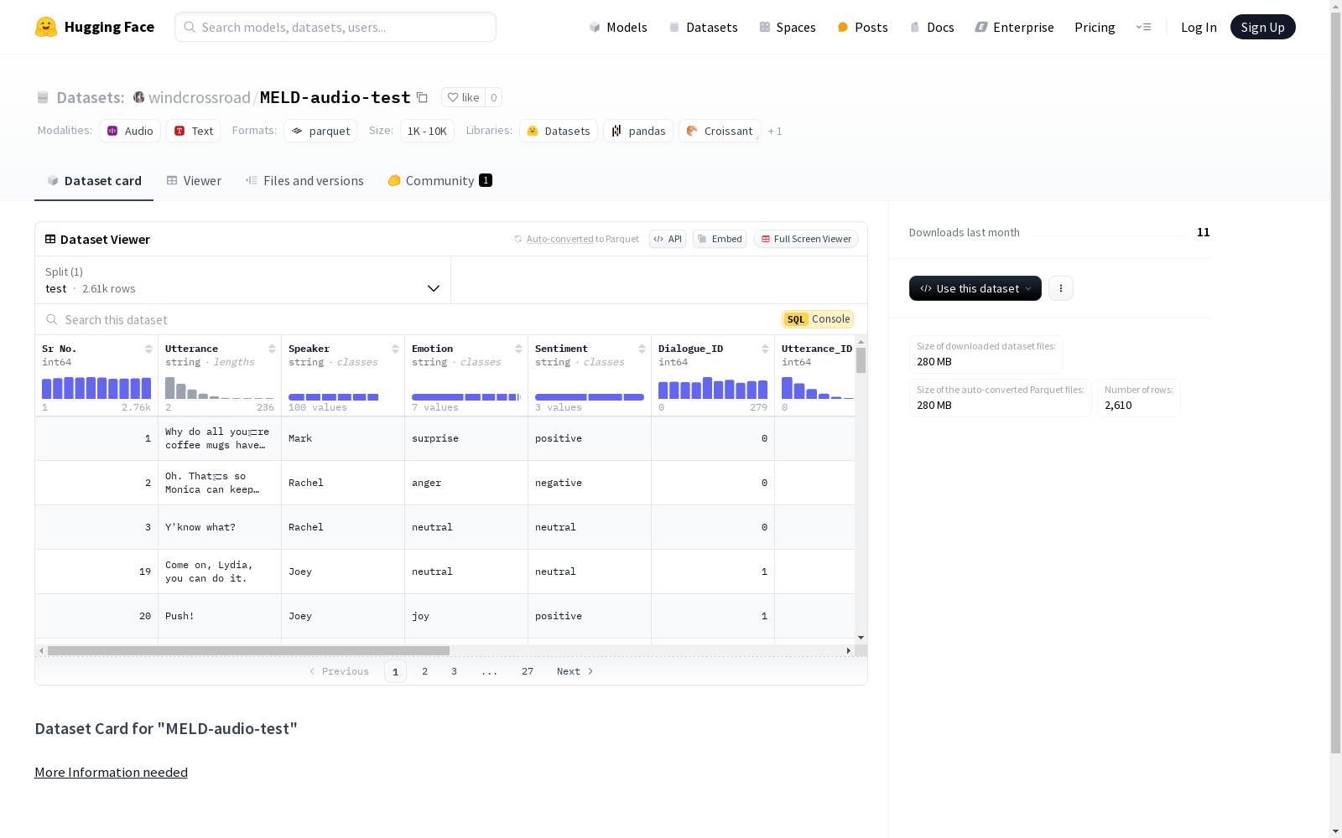Click the main search models field
1342x838 pixels.
click(335, 27)
